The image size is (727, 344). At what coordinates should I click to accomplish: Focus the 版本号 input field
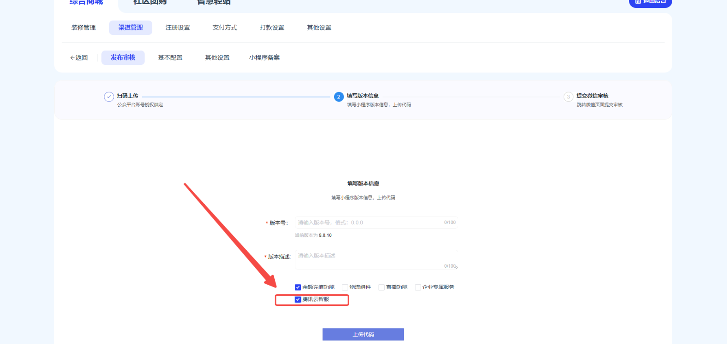368,223
